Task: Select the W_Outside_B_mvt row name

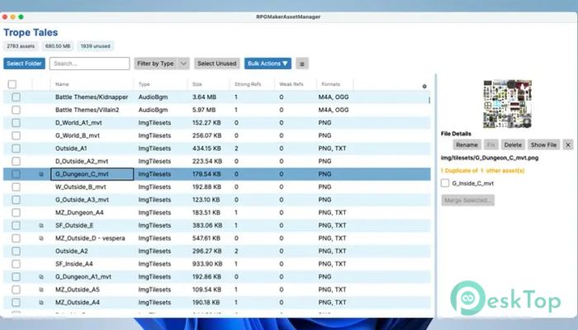Action: (80, 187)
